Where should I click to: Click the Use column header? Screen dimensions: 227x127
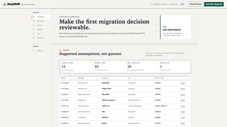(129, 78)
